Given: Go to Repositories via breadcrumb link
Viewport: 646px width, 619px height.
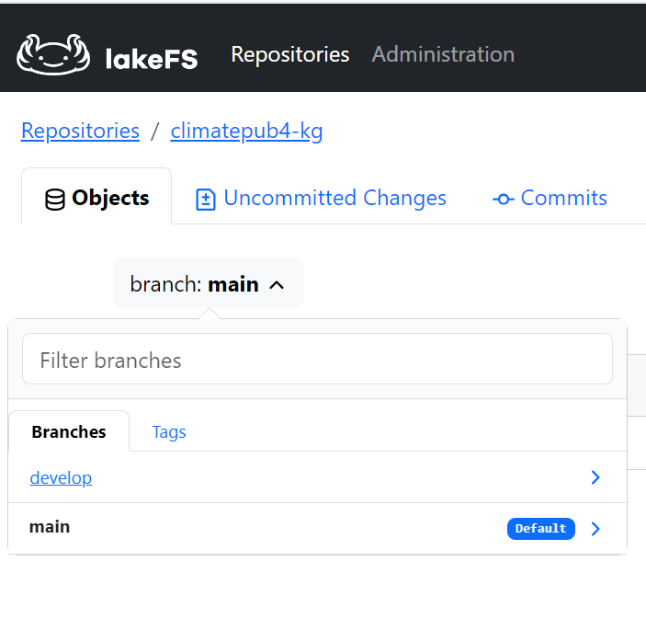Looking at the screenshot, I should (x=80, y=131).
